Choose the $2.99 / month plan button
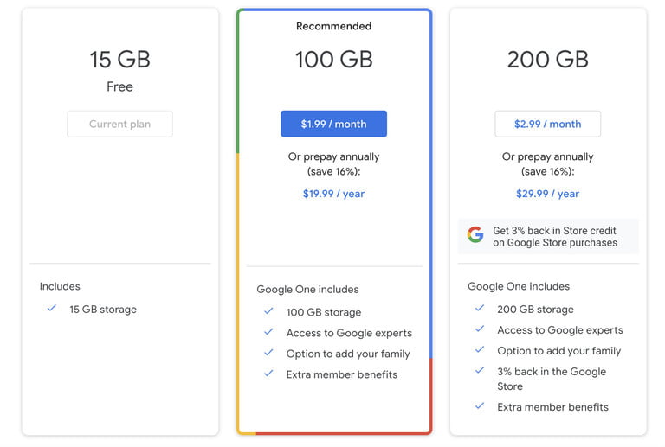The width and height of the screenshot is (665, 447). 547,124
